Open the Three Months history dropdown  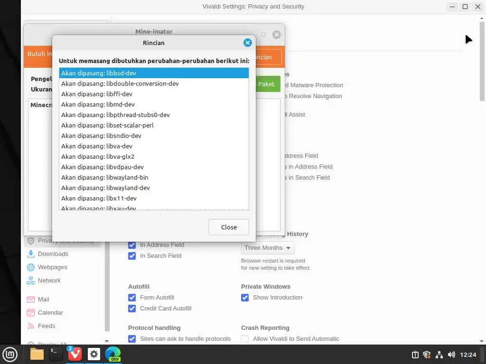click(x=268, y=248)
